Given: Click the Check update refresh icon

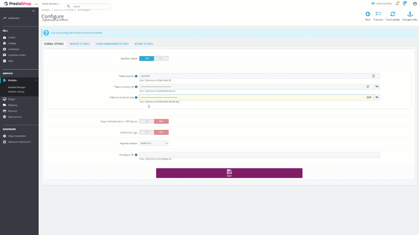Looking at the screenshot, I should coord(392,14).
